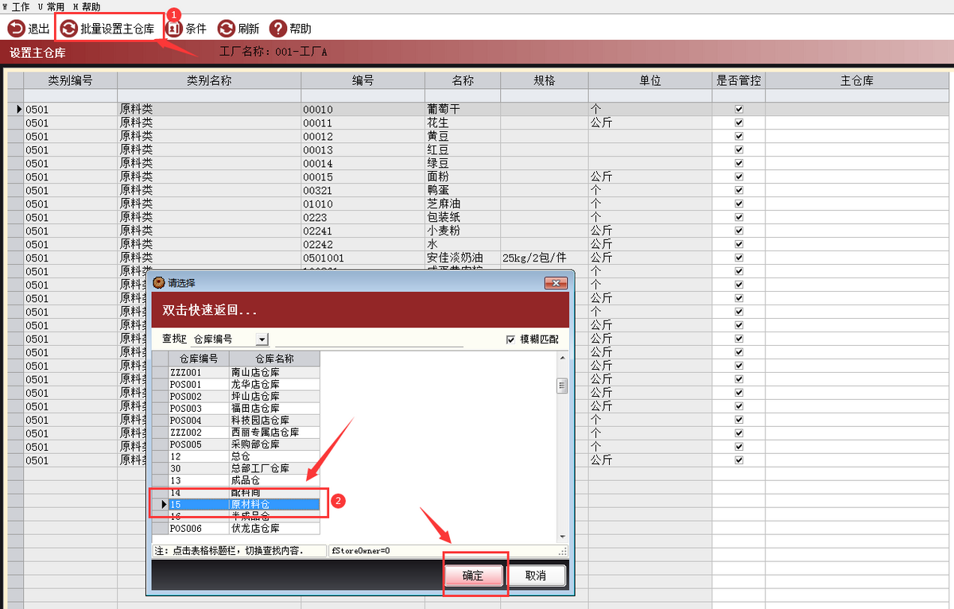Click the 退出 exit icon
The width and height of the screenshot is (954, 609).
[x=16, y=29]
